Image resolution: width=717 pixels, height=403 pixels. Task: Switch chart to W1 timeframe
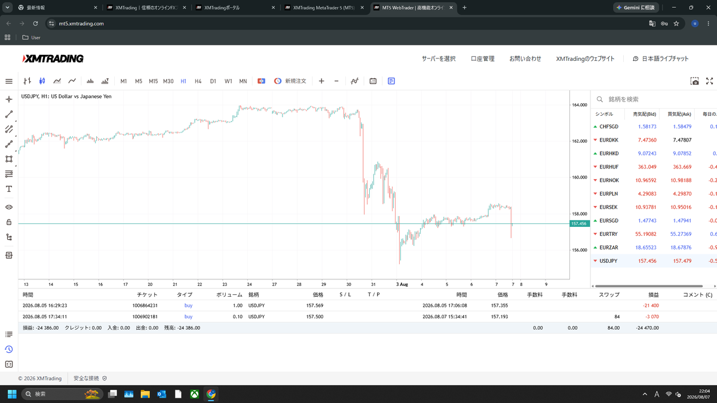(228, 81)
